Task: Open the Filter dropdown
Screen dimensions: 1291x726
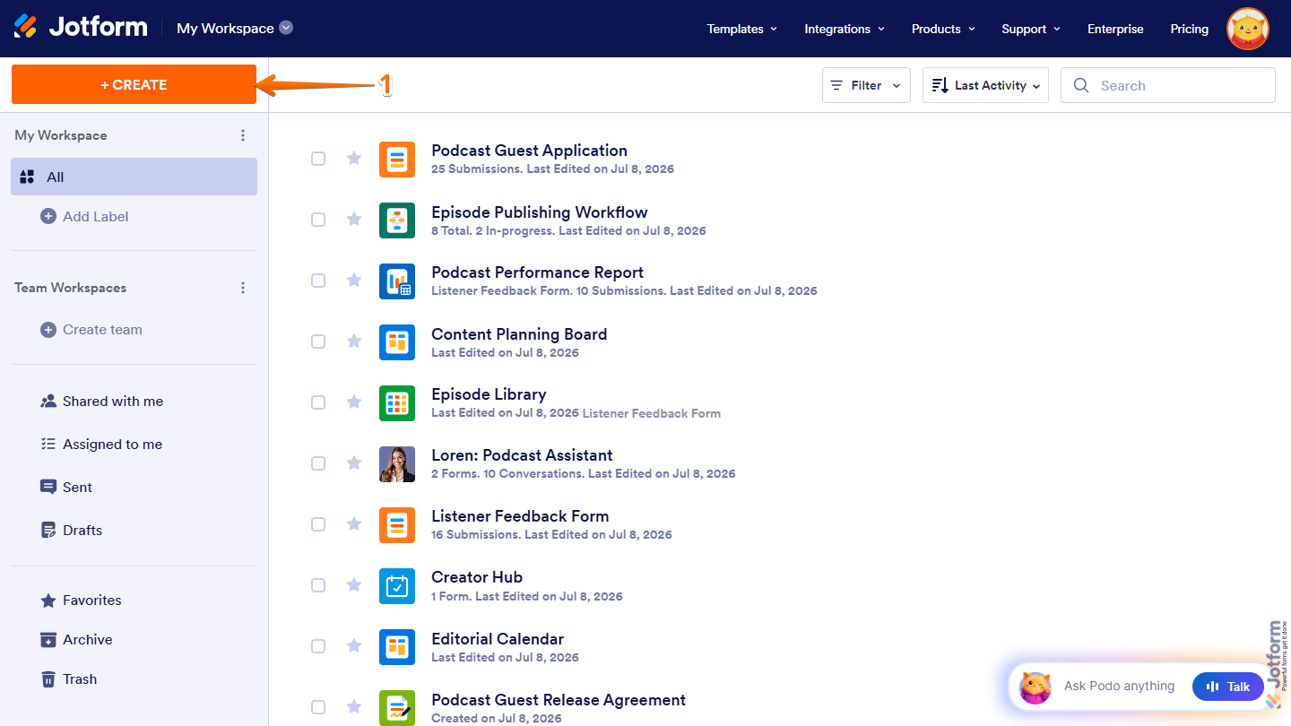Action: point(866,85)
